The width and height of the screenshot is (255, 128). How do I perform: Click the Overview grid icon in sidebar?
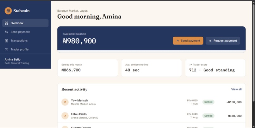pyautogui.click(x=6, y=23)
